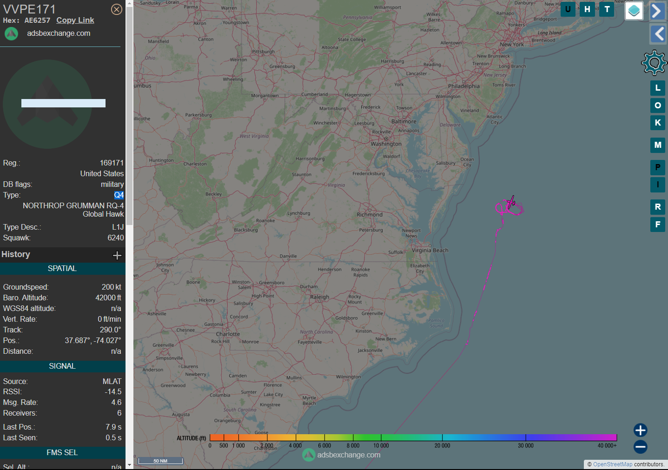Click the Raleigh label on the map
The height and width of the screenshot is (470, 668).
tap(319, 297)
